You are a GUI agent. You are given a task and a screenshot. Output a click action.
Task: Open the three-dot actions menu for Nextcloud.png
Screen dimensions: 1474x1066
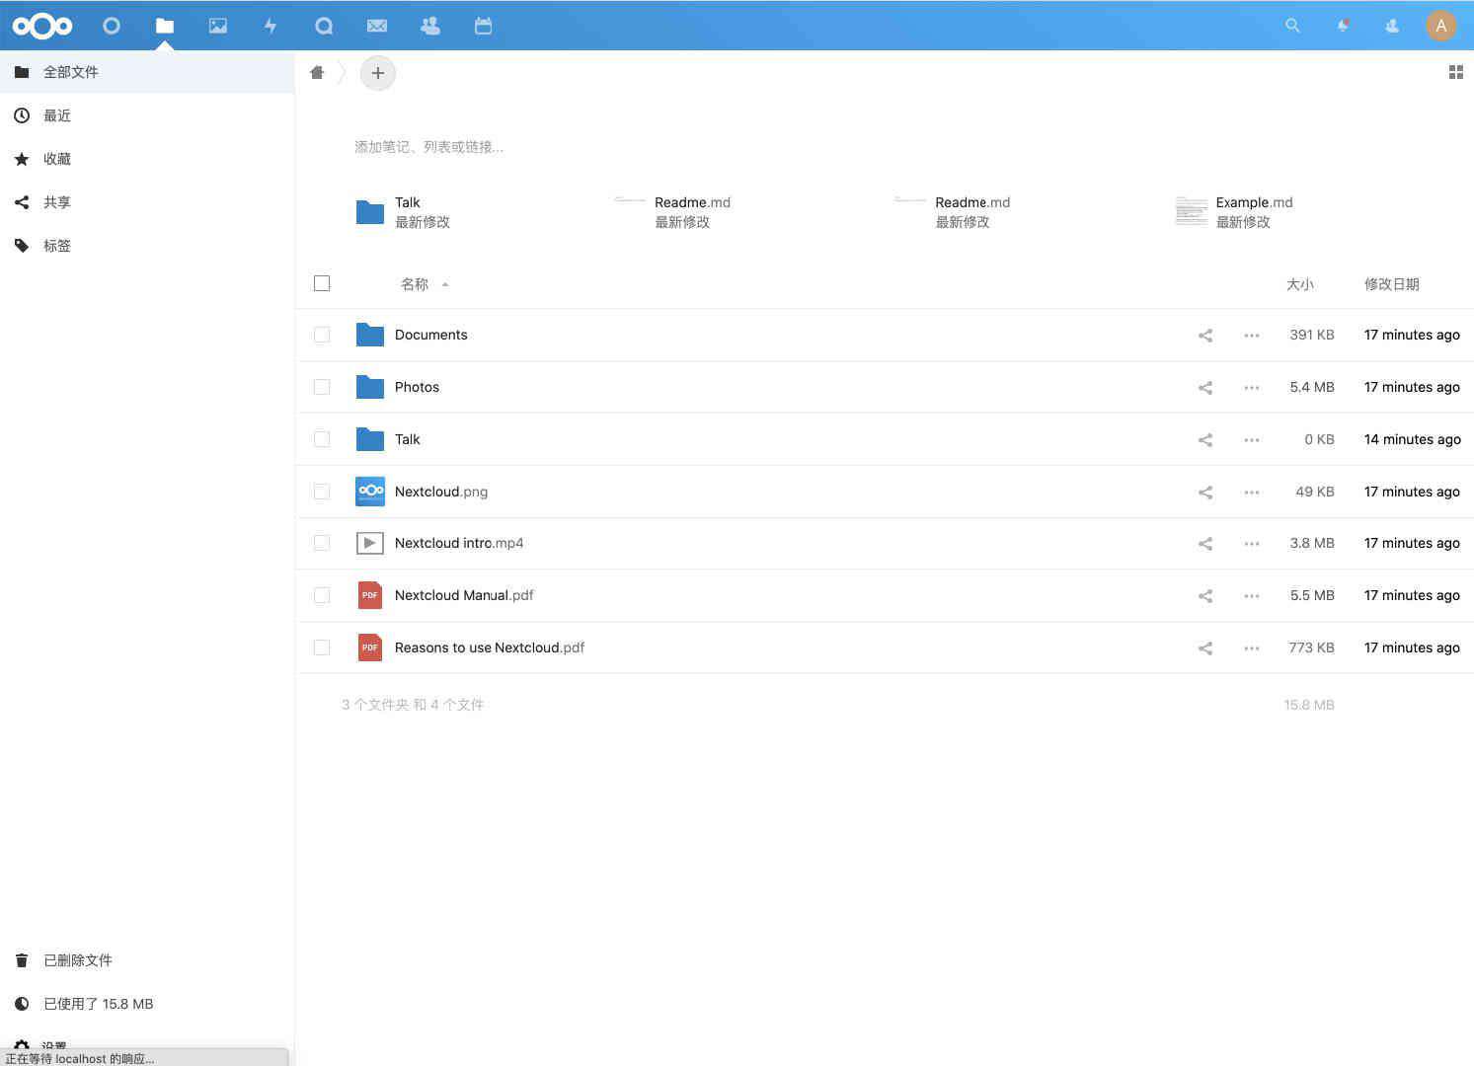(x=1252, y=493)
